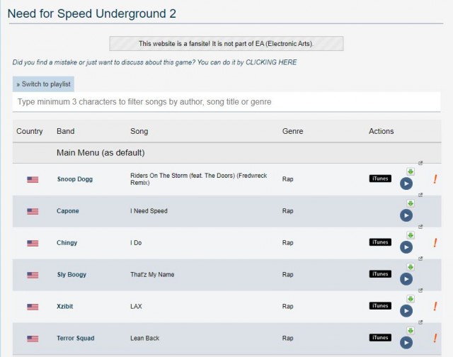The height and width of the screenshot is (357, 453).
Task: Open Capone band page
Action: (x=68, y=211)
